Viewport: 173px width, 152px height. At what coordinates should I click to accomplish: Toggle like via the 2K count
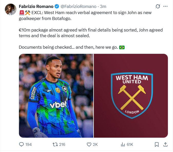click(x=95, y=145)
